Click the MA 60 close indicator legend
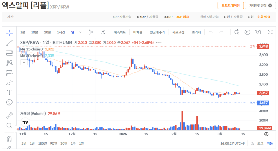Screen dimensions: 278x151 (x=31, y=56)
